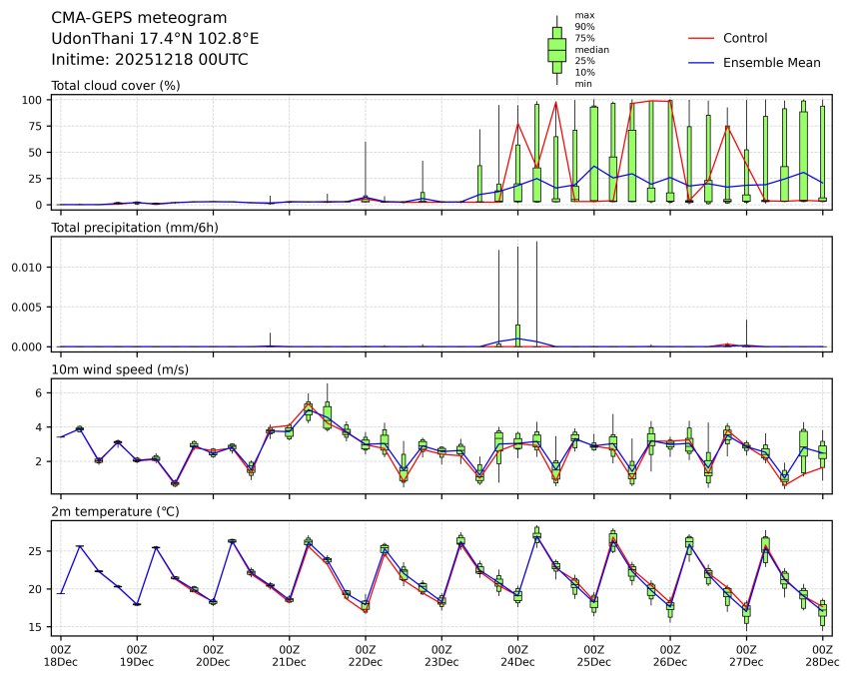Viewport: 851px width, 679px height.
Task: Select the Total cloud cover panel title
Action: pos(115,86)
